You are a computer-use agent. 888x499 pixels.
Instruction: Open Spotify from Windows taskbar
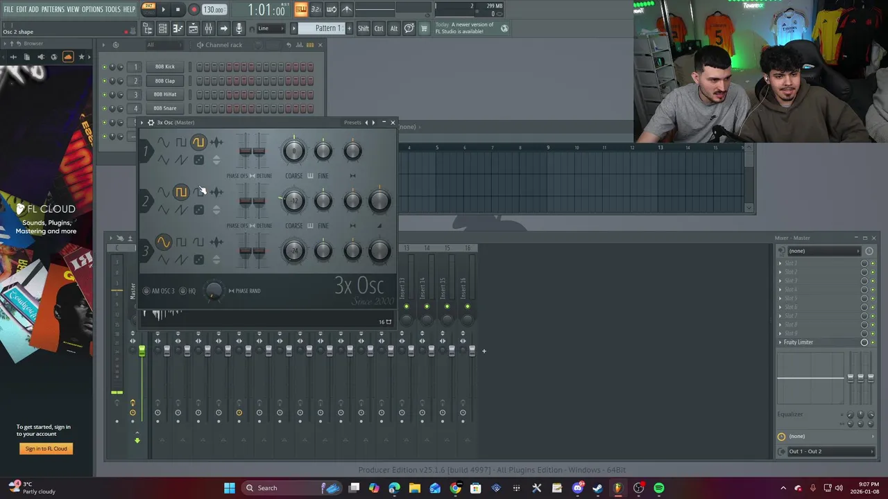pyautogui.click(x=659, y=488)
